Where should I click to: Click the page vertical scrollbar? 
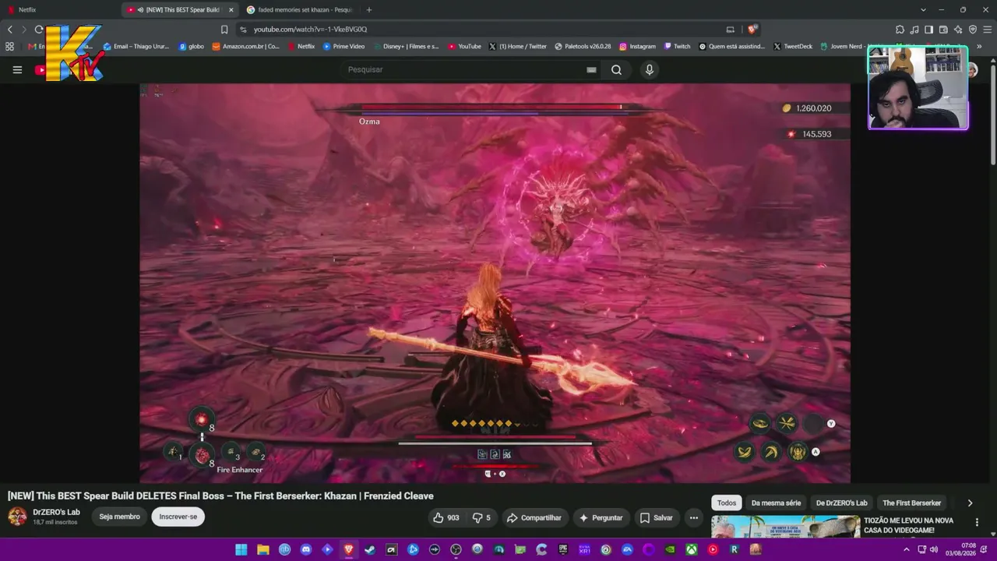coord(992,117)
